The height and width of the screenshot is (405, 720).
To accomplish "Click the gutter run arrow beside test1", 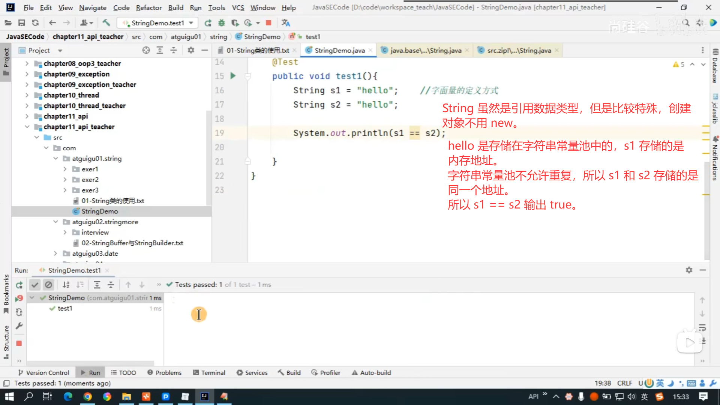I will [233, 76].
